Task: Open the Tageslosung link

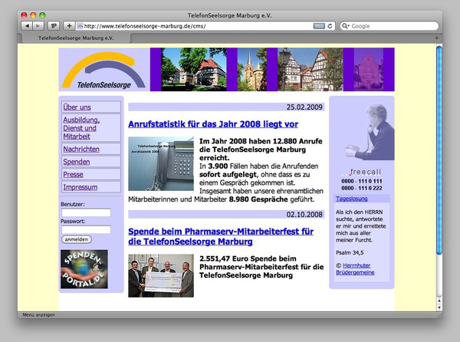Action: click(x=351, y=199)
